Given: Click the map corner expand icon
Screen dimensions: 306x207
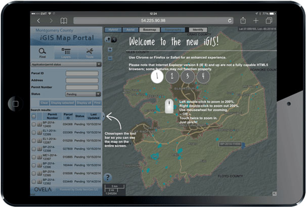Looking at the screenshot, I should 274,193.
